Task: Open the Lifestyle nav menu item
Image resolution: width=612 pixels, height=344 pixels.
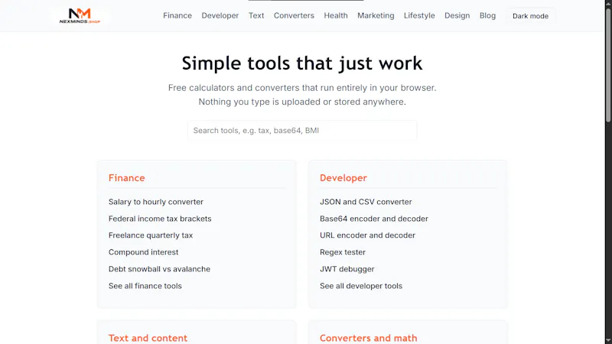Action: tap(419, 15)
